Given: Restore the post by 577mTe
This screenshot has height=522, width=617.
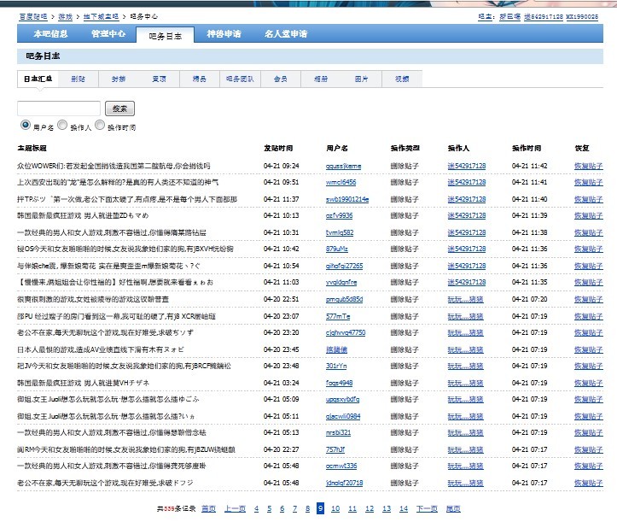Looking at the screenshot, I should [x=588, y=316].
